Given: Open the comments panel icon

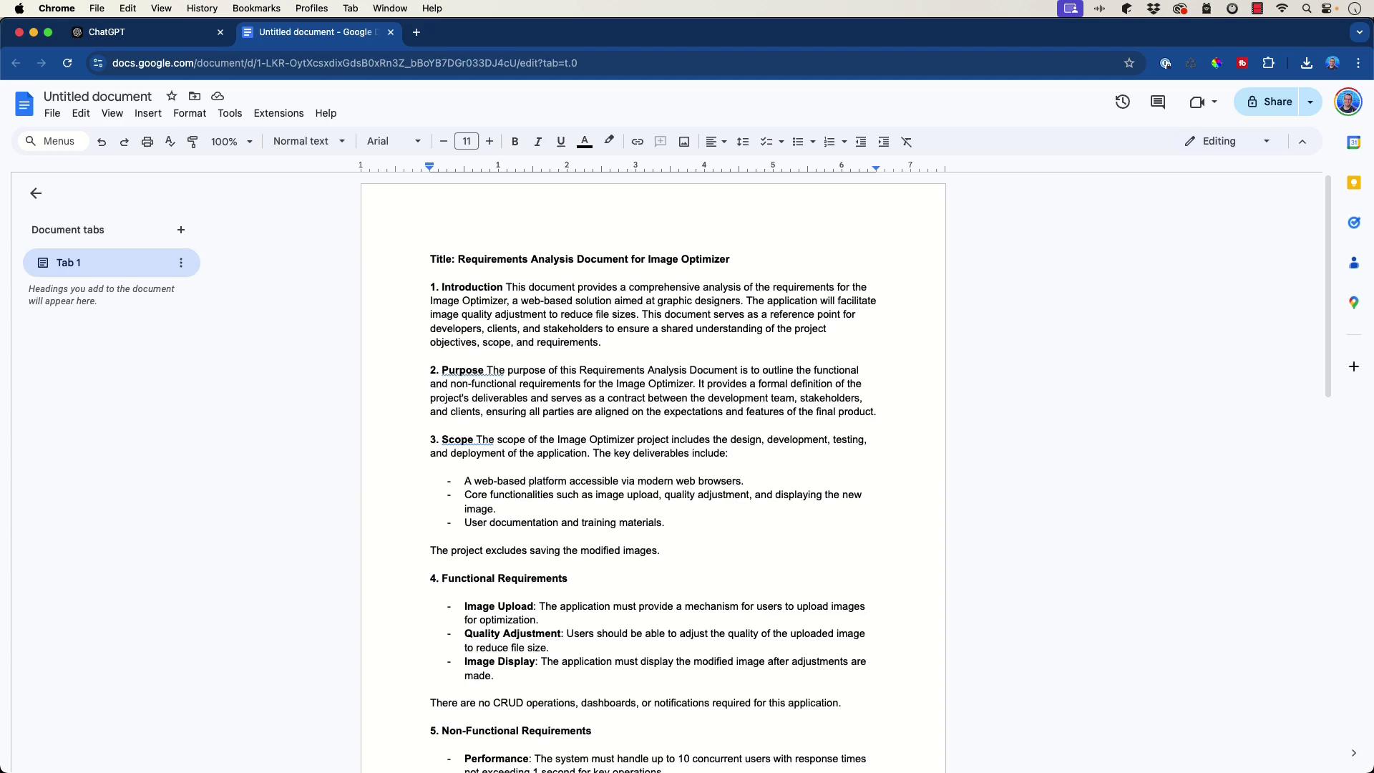Looking at the screenshot, I should point(1157,102).
